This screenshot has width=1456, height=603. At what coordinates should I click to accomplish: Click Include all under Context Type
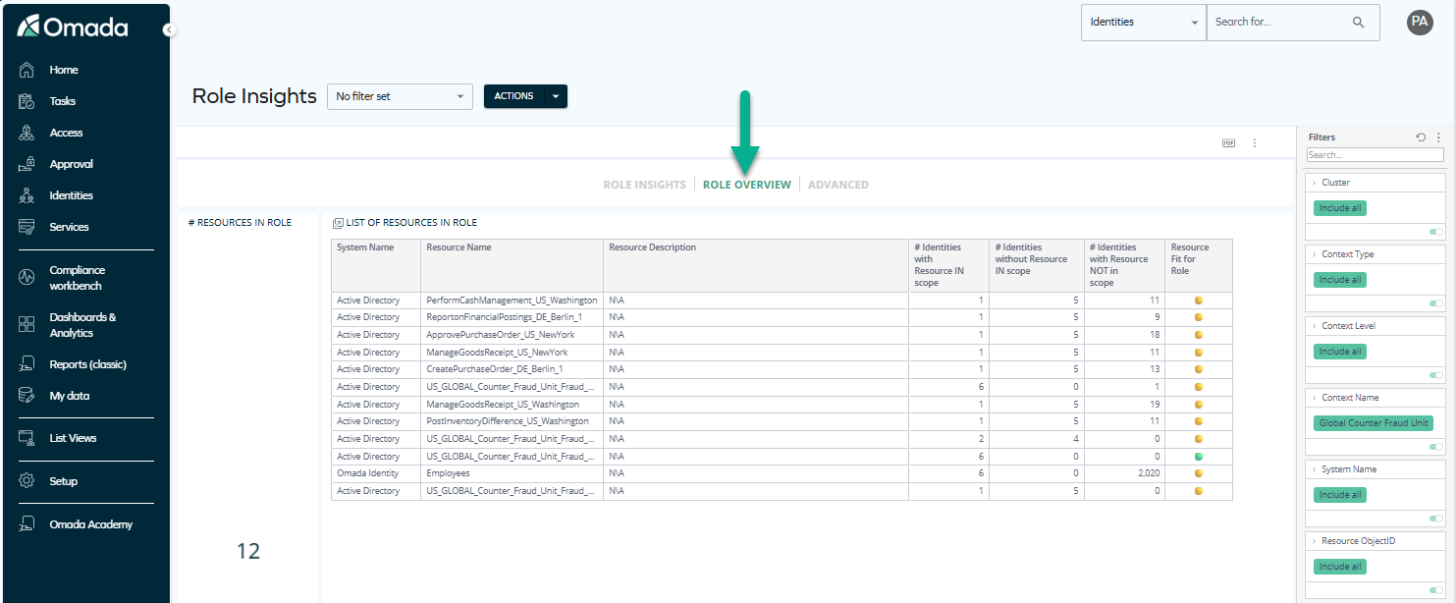click(1340, 280)
